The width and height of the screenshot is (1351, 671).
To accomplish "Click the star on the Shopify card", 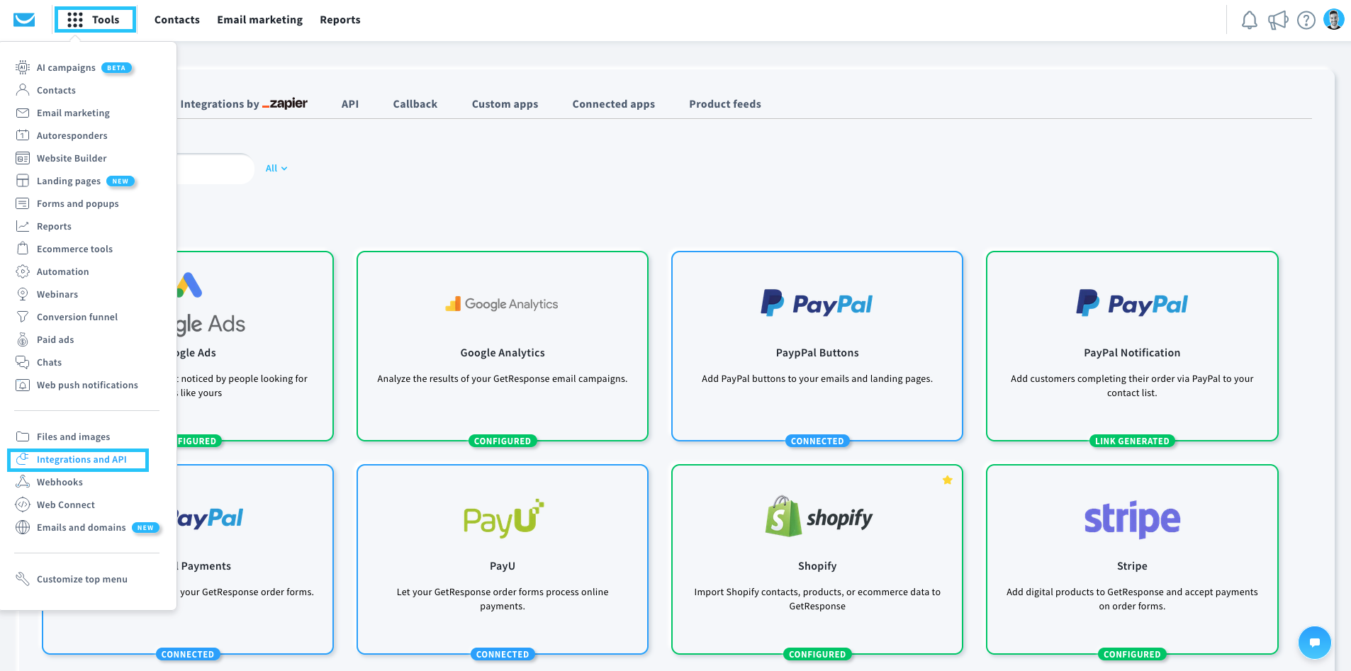I will click(947, 480).
